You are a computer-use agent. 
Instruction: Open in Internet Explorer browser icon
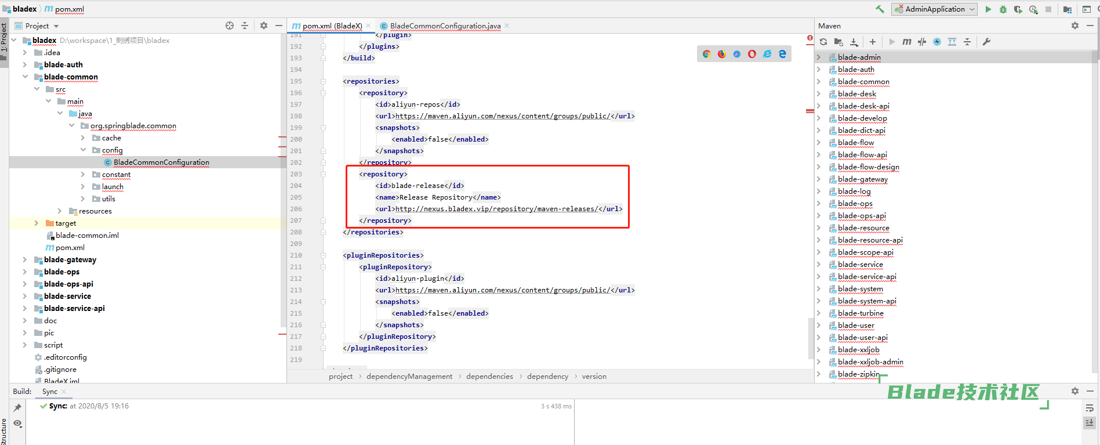[x=767, y=54]
